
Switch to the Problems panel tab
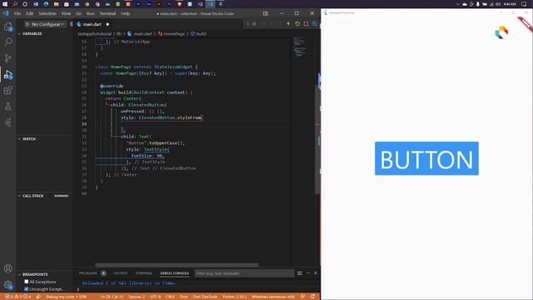[88, 273]
